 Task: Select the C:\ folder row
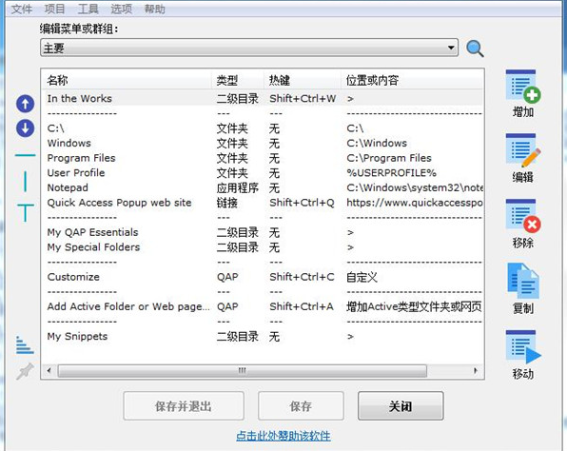pos(263,128)
